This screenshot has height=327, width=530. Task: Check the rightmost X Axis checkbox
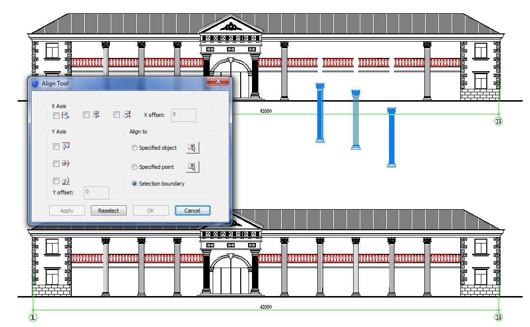(x=116, y=114)
